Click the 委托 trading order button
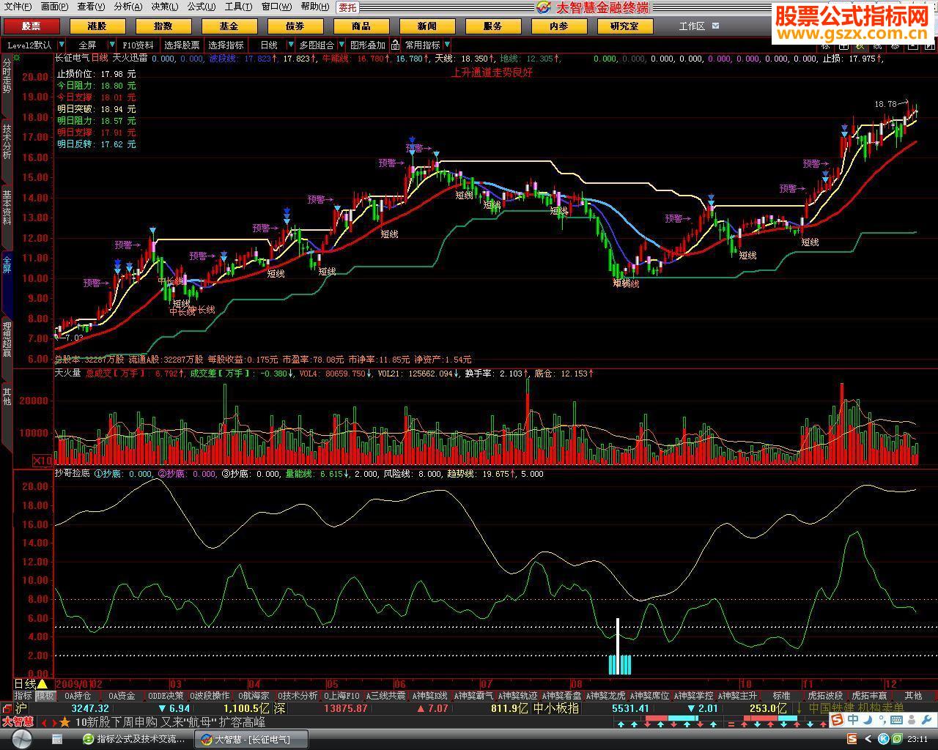This screenshot has height=750, width=938. click(x=347, y=7)
